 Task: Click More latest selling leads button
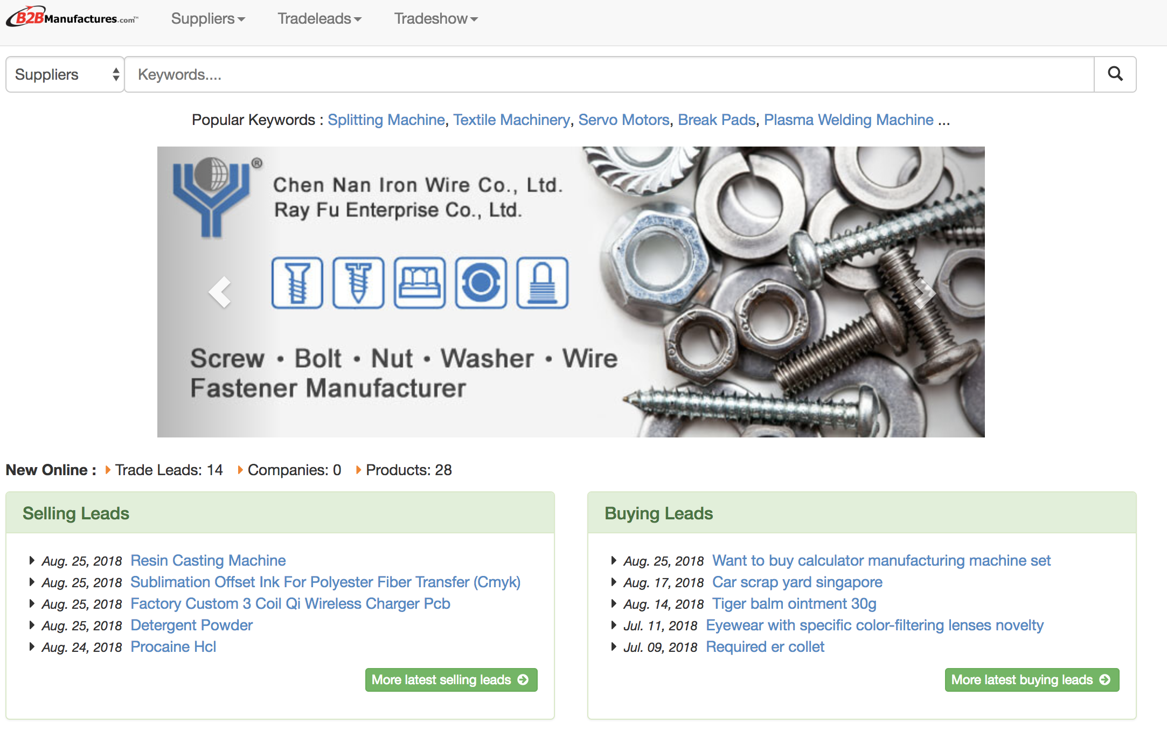[451, 680]
